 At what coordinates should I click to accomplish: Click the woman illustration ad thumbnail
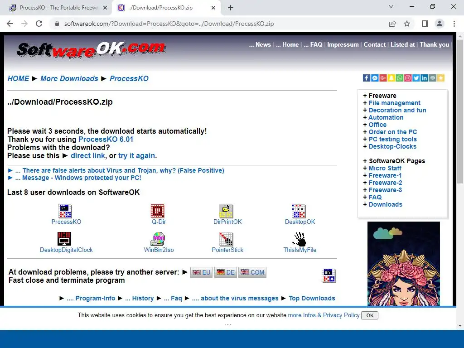pos(404,264)
